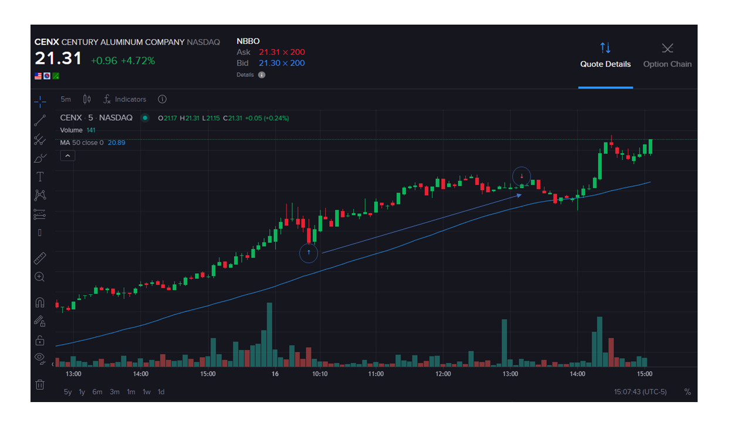
Task: Click the NBBO Details info icon
Action: [x=262, y=75]
